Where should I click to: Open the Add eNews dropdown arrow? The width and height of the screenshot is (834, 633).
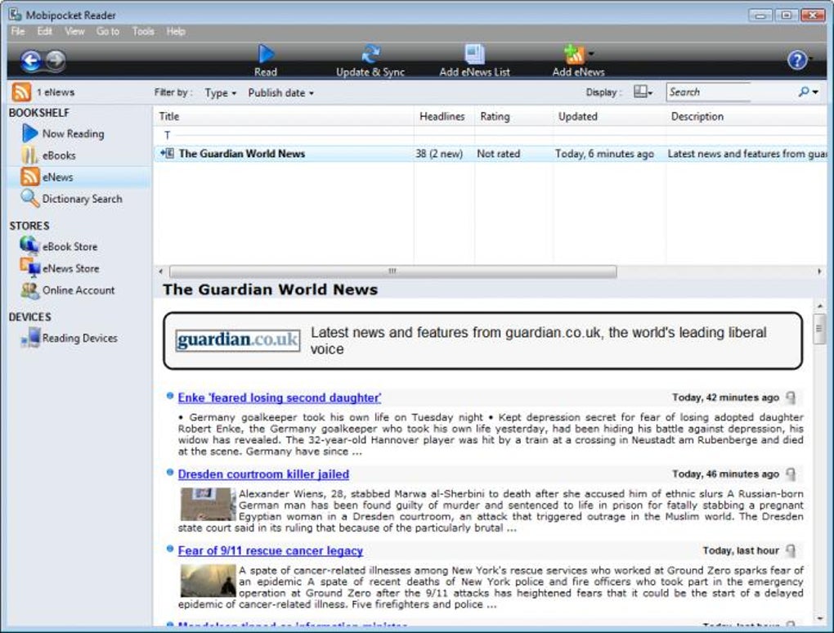pos(591,53)
